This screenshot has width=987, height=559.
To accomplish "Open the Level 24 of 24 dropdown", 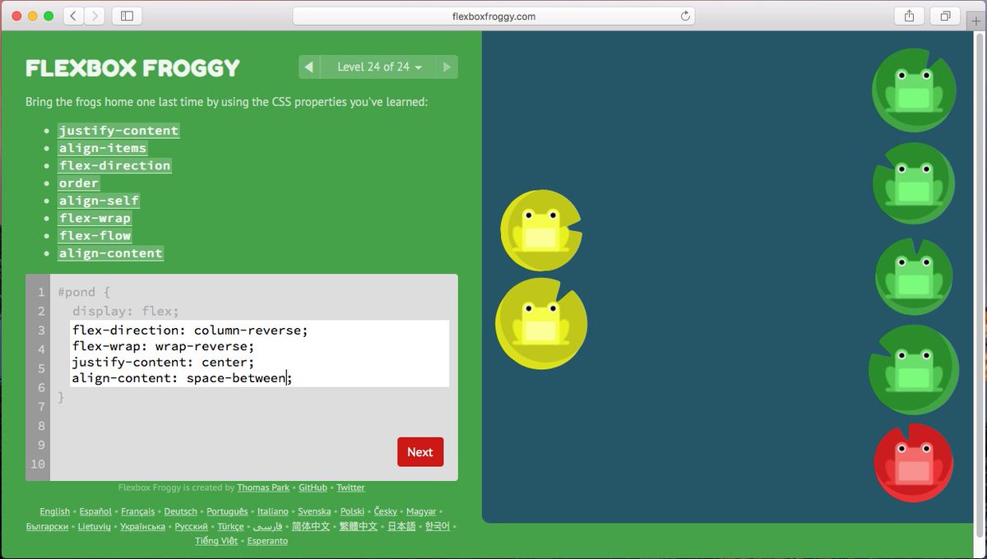I will (x=379, y=67).
